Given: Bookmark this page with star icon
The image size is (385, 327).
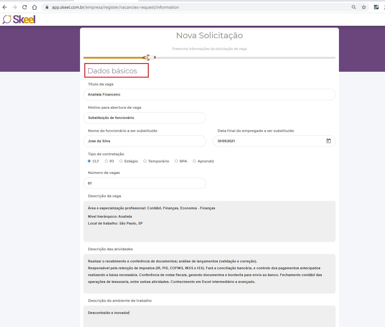Looking at the screenshot, I should [364, 7].
